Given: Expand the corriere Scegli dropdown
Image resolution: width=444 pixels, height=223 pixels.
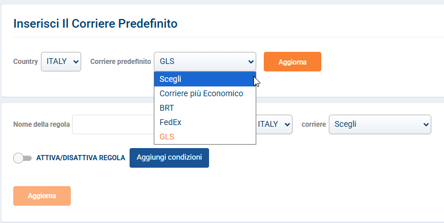Looking at the screenshot, I should point(380,124).
